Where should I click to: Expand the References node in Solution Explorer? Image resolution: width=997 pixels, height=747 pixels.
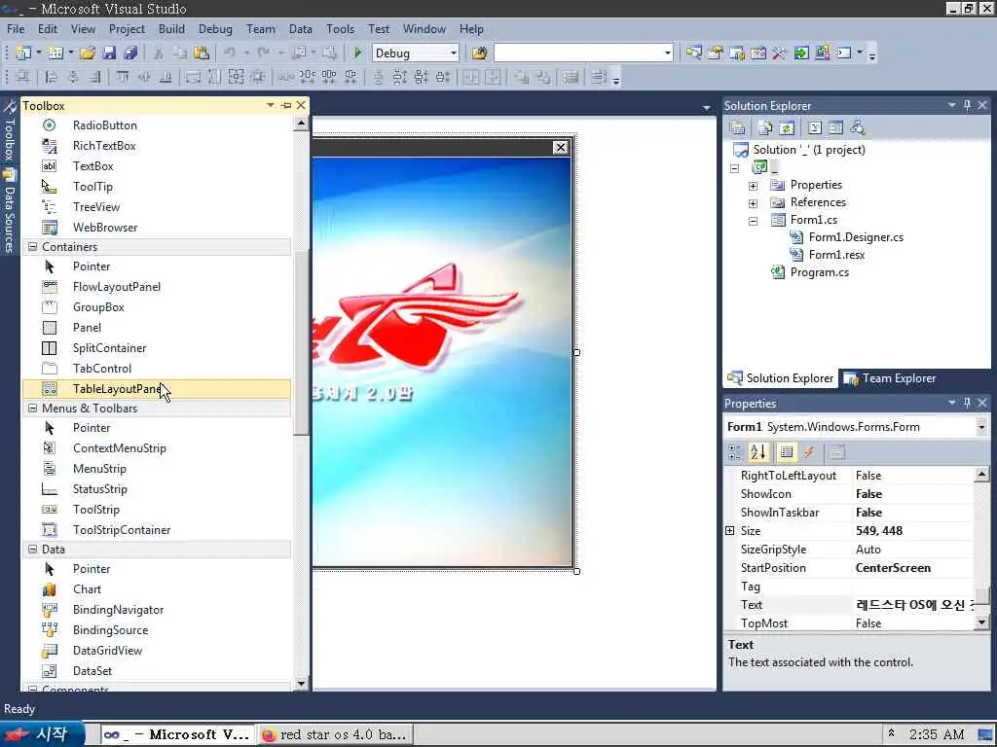(753, 203)
